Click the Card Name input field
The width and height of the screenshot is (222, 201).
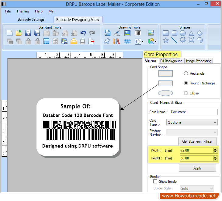(194, 112)
